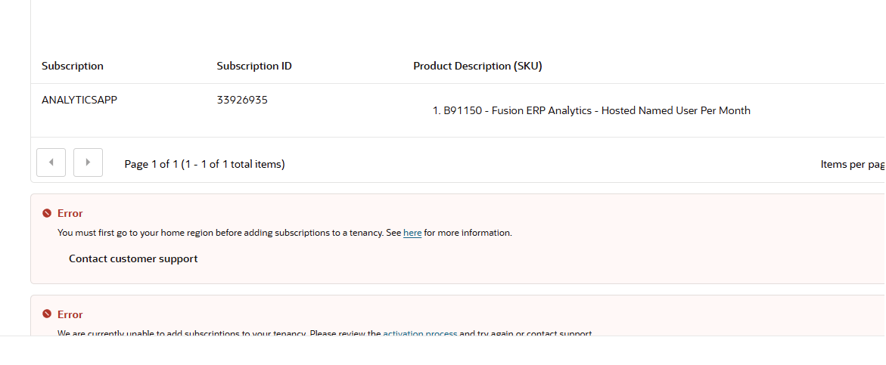Click the 'unable to add subscriptions' message
Image resolution: width=886 pixels, height=365 pixels.
[x=325, y=333]
